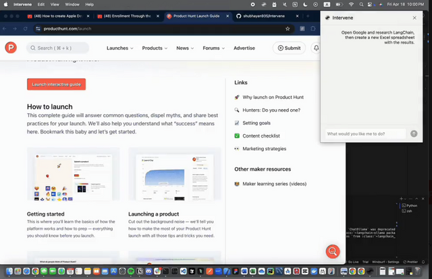The image size is (432, 279).
Task: Open the Trash in the dock
Action: pyautogui.click(x=417, y=272)
